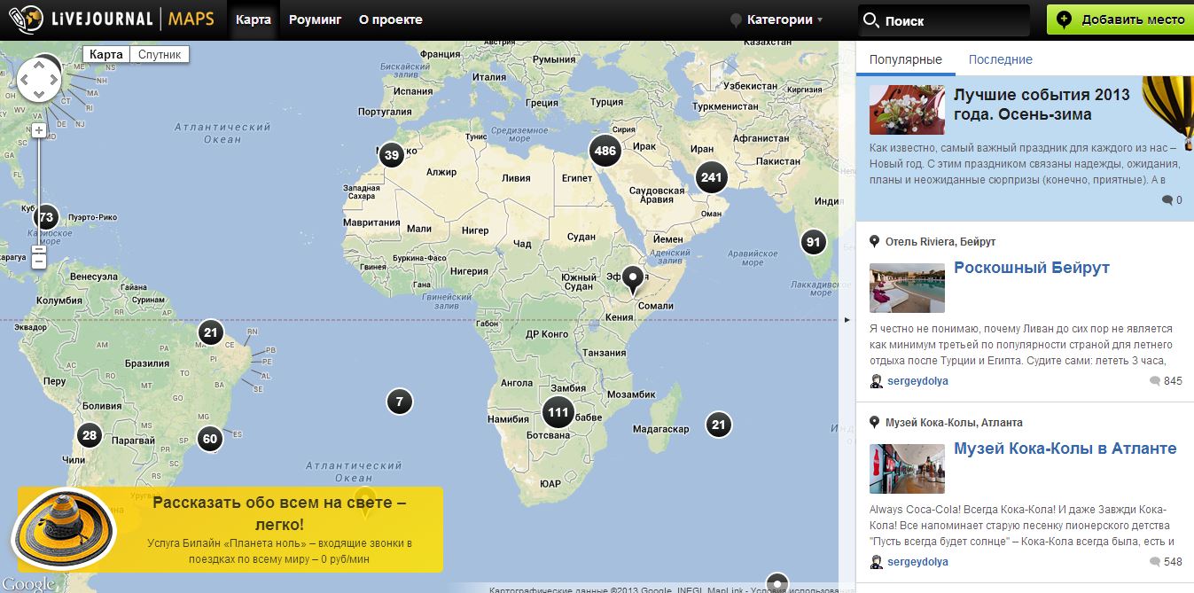Screen dimensions: 1194x593
Task: Open sergeydolya profile under Роскошный Бейрут
Action: [917, 381]
